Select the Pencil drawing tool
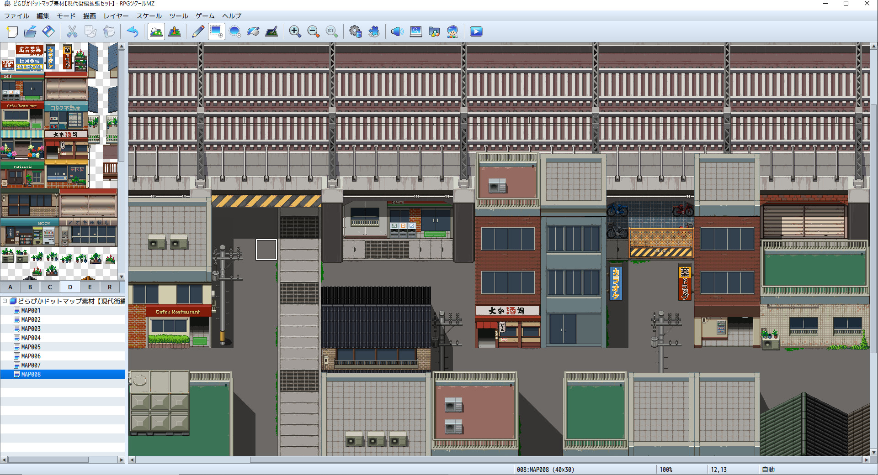Screen dimensions: 878x475 (x=198, y=31)
